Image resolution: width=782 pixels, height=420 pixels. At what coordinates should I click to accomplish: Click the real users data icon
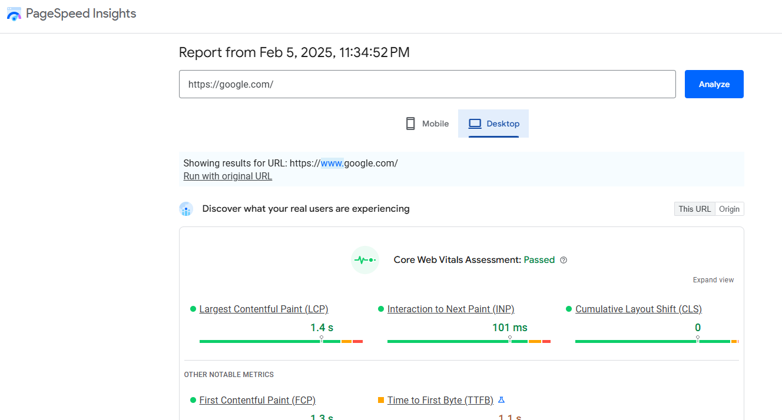tap(186, 209)
